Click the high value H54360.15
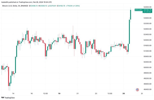 coord(43,6)
